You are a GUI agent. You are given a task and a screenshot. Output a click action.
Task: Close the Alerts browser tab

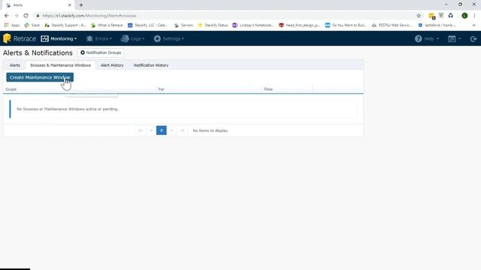70,5
